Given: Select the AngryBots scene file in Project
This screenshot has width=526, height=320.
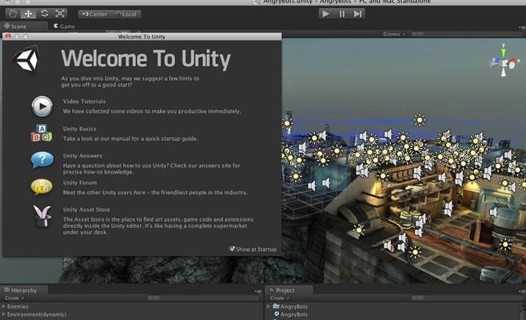Looking at the screenshot, I should [x=290, y=314].
